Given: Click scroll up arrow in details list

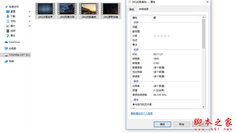Looking at the screenshot, I should click(203, 17).
